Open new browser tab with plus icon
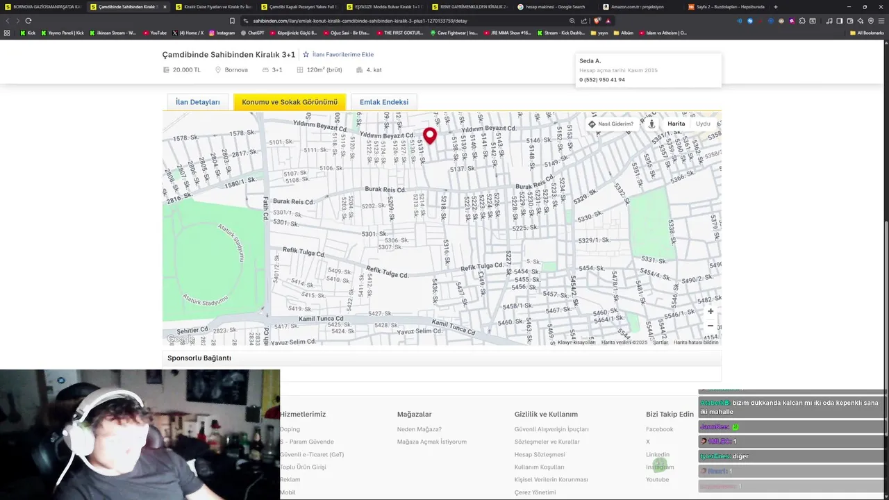889x500 pixels. [x=776, y=7]
